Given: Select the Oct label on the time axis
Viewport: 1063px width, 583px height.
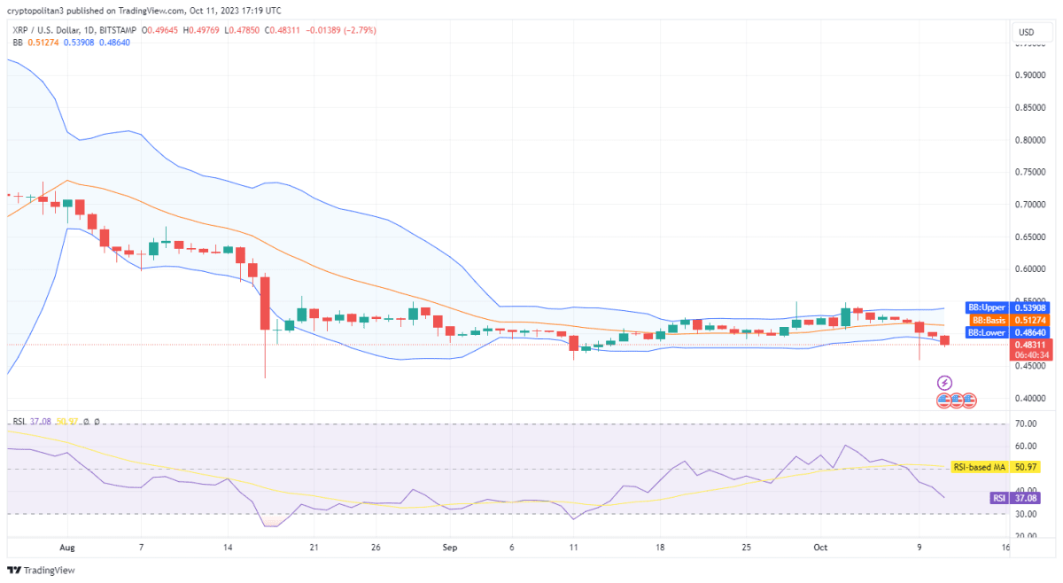Looking at the screenshot, I should [820, 548].
